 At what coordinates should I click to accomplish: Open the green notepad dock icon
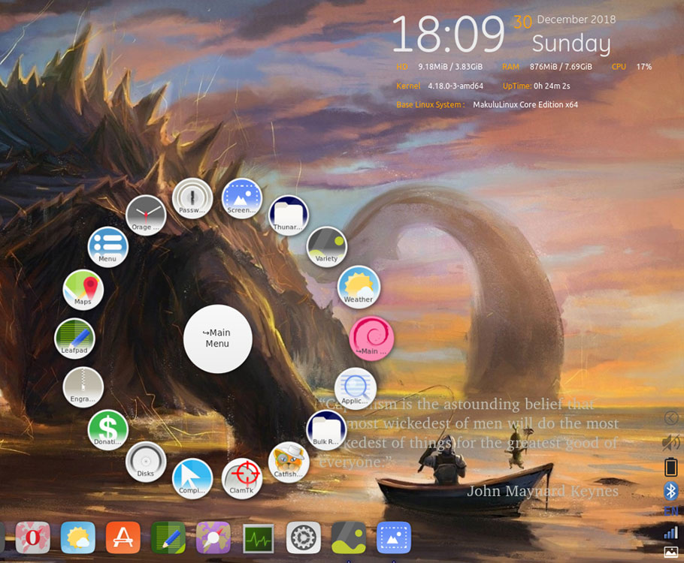(x=168, y=537)
